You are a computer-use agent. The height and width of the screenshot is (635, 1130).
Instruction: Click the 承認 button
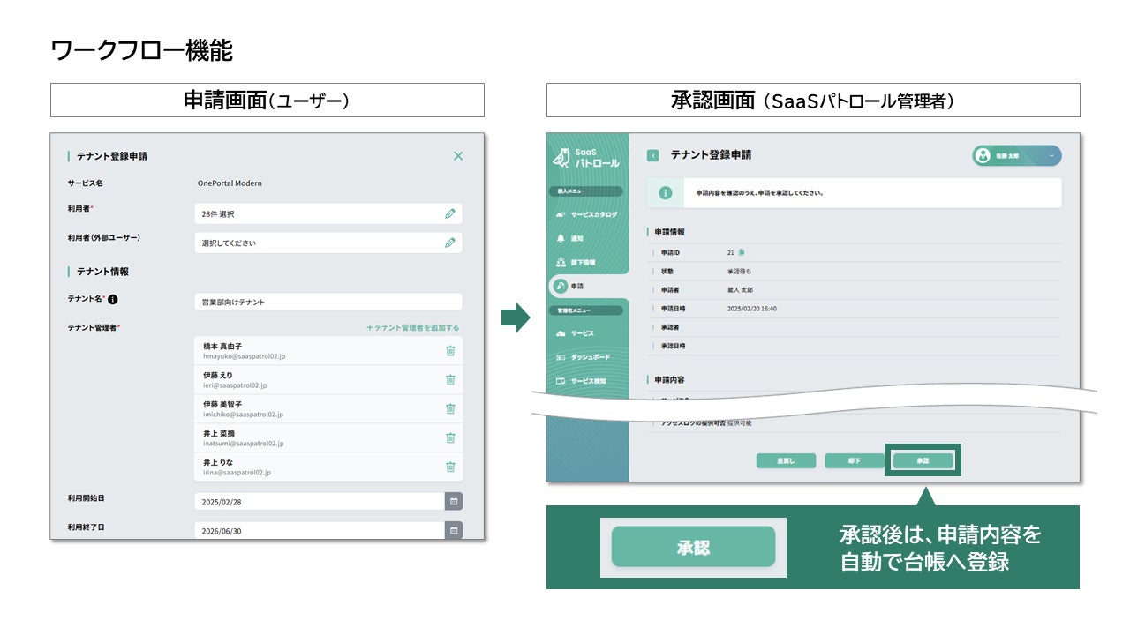tap(923, 461)
